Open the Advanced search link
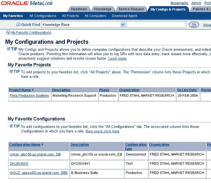 click(x=207, y=25)
